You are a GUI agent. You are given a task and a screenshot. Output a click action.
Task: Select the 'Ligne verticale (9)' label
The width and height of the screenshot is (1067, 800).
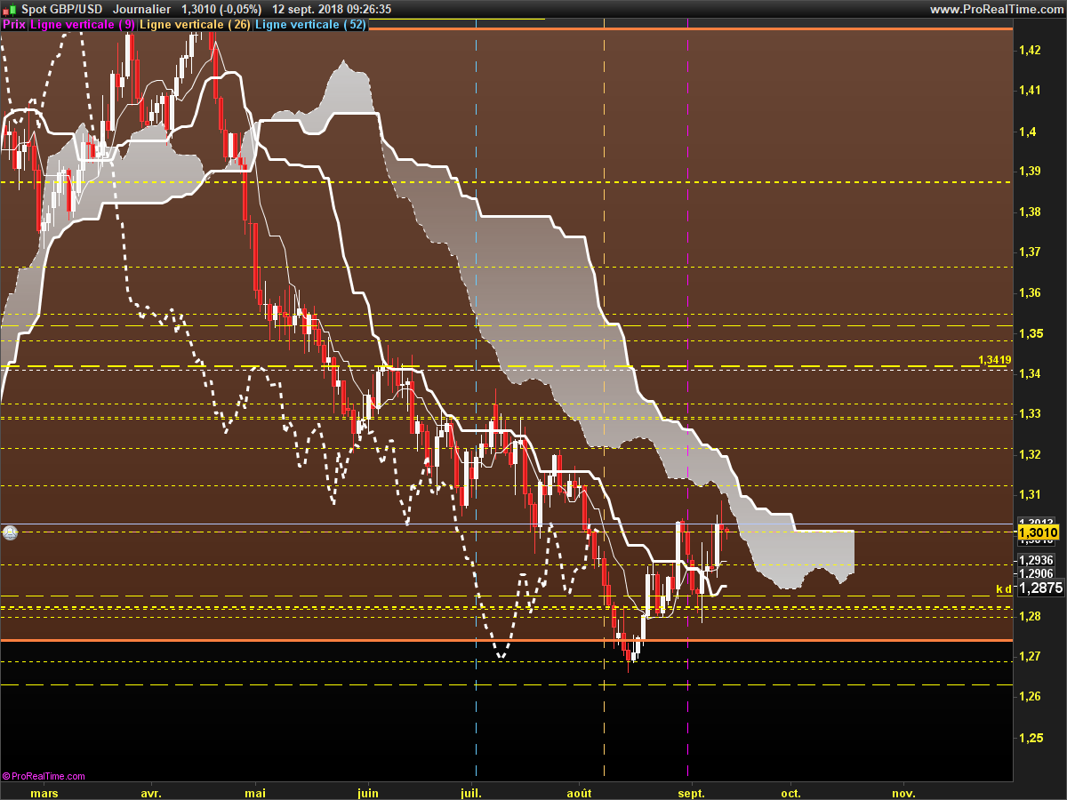[x=83, y=25]
